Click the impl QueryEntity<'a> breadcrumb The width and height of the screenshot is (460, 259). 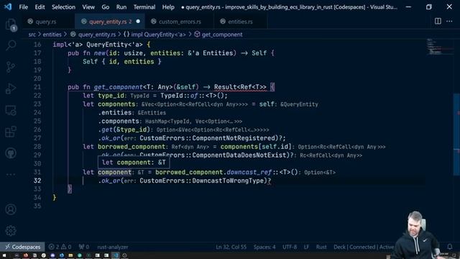[x=158, y=35]
